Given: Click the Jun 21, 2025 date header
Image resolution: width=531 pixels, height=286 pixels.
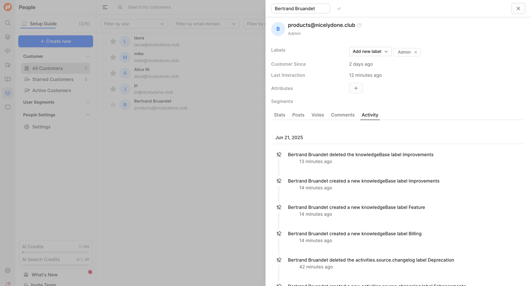Looking at the screenshot, I should [x=289, y=137].
